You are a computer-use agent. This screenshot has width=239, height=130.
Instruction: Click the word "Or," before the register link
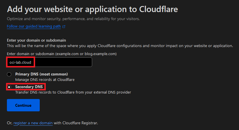pos(10,123)
